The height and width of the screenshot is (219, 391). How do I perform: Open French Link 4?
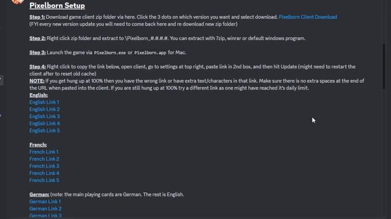pyautogui.click(x=44, y=173)
